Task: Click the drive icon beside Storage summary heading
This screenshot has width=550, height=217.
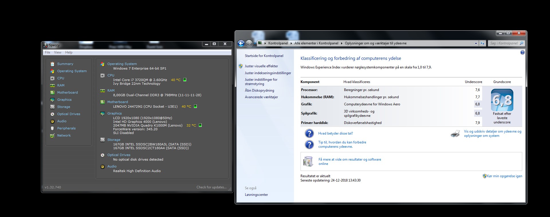Action: [x=103, y=140]
